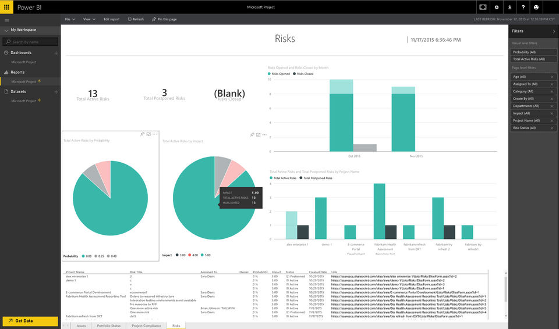
Task: Remove the Create By page filter
Action: point(552,99)
